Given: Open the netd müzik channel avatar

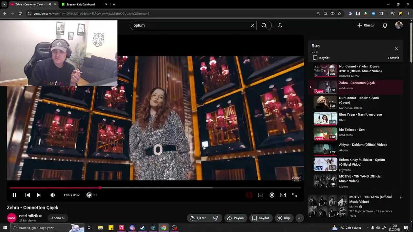Looking at the screenshot, I should tap(12, 218).
